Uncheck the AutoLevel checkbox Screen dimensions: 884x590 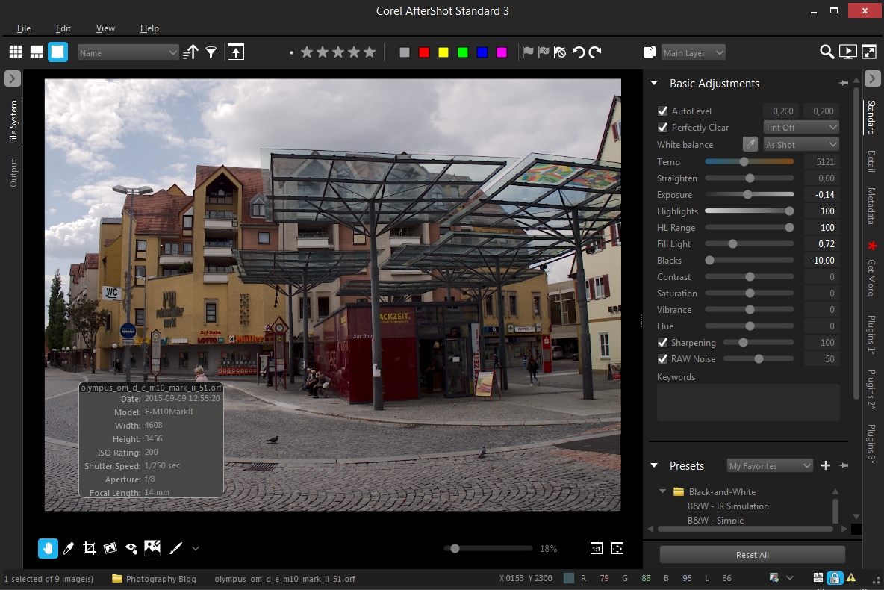point(662,111)
